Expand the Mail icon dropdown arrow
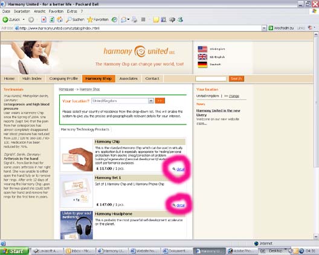The image size is (319, 255). (128, 19)
